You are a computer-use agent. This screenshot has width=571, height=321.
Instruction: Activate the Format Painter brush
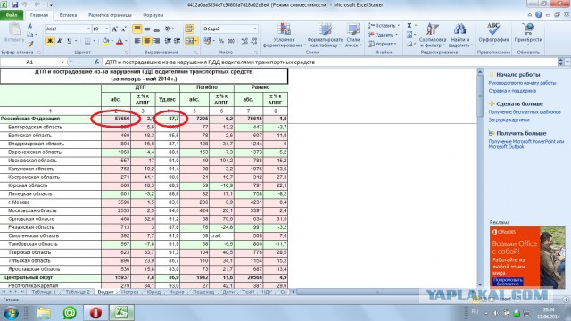click(x=29, y=44)
